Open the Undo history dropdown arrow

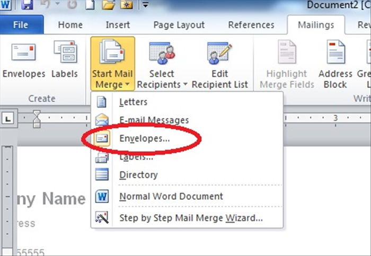(57, 4)
